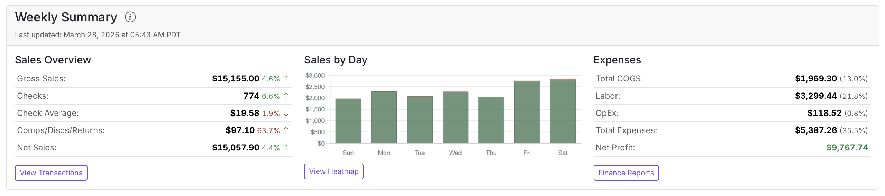Screen dimensions: 885x196
Task: Select the Check Average value $19.58
Action: [245, 113]
